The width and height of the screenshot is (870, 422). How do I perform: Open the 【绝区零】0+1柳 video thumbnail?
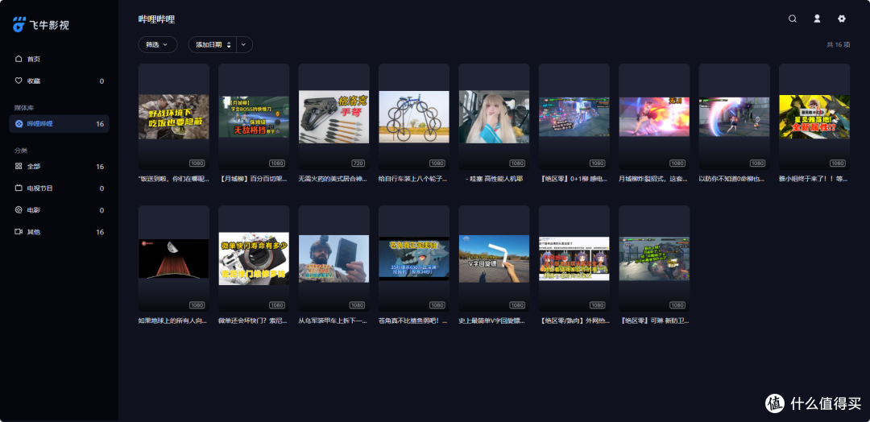click(574, 117)
